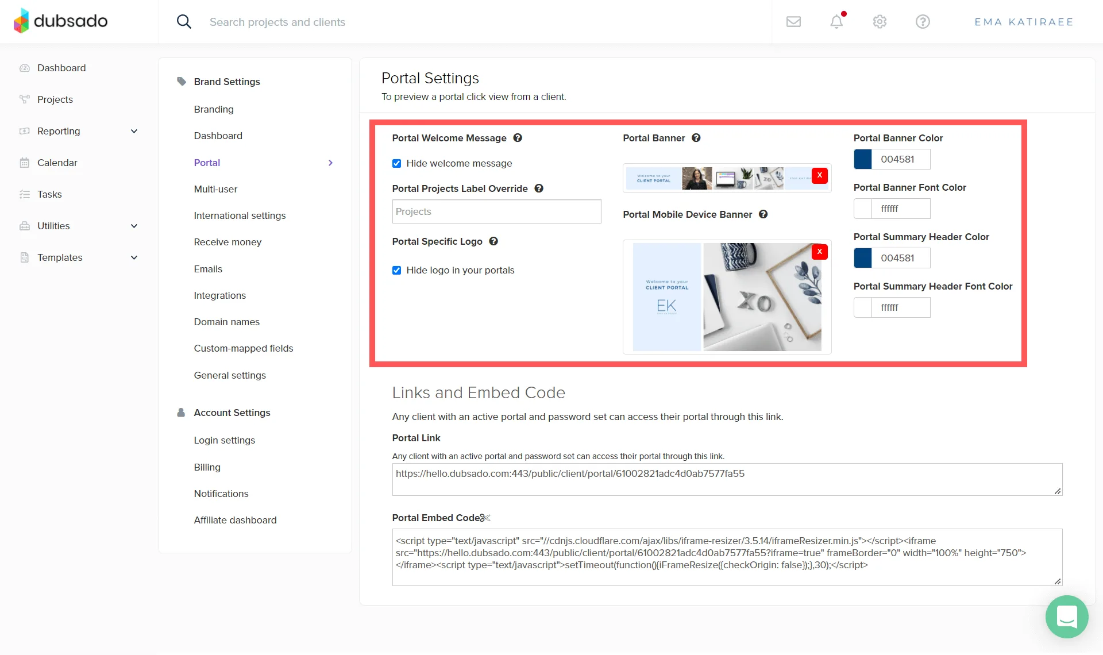Viewport: 1103px width, 655px height.
Task: Show help for Portal Banner
Action: [696, 138]
